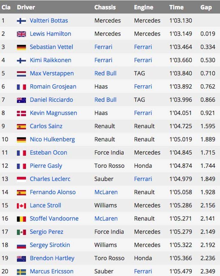220x276 pixels.
Task: Click the Gap column header
Action: click(x=206, y=7)
